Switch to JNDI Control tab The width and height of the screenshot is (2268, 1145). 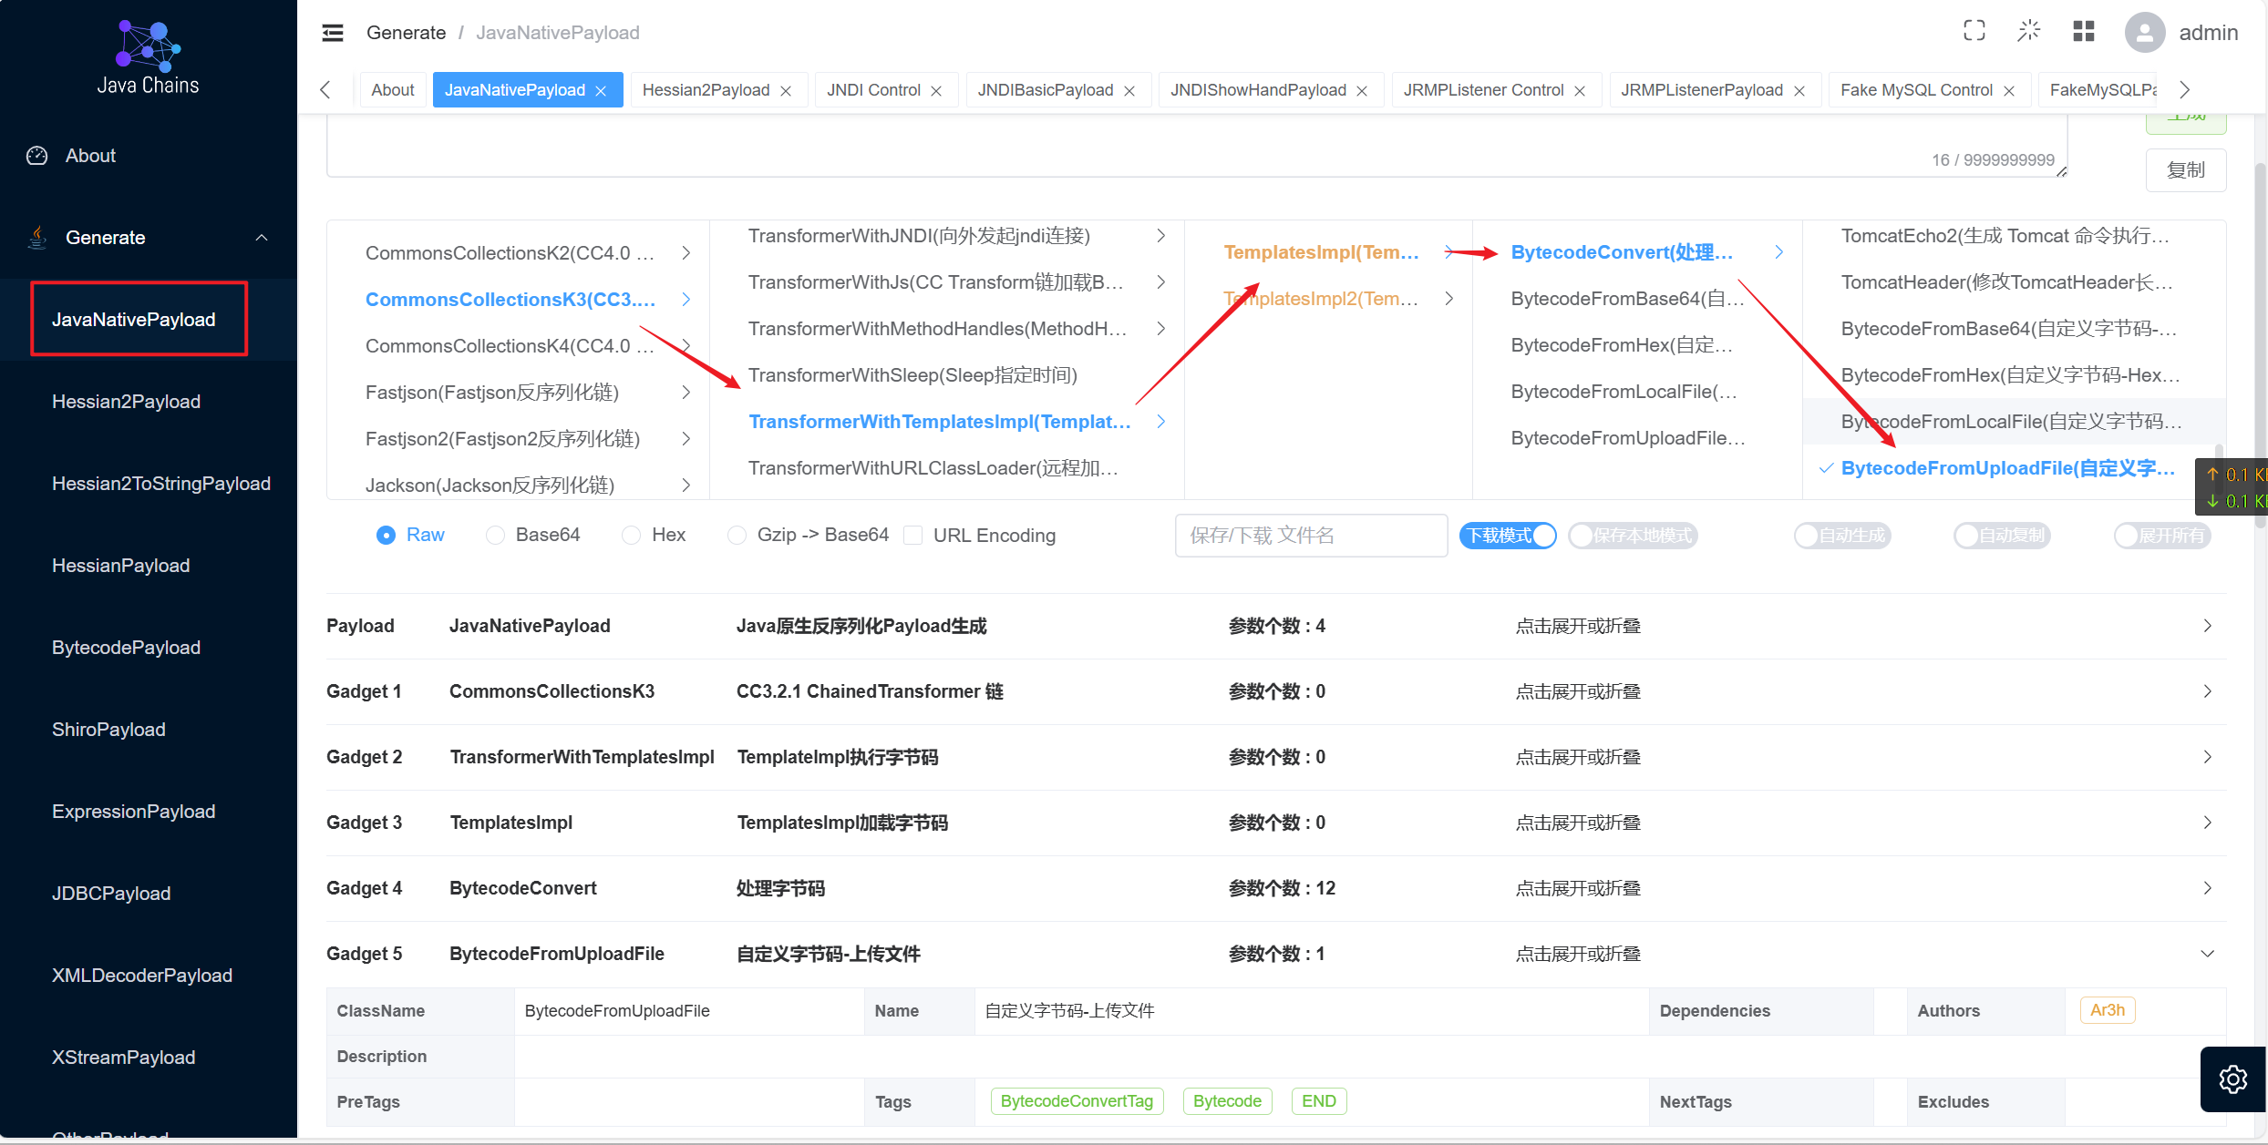click(873, 90)
